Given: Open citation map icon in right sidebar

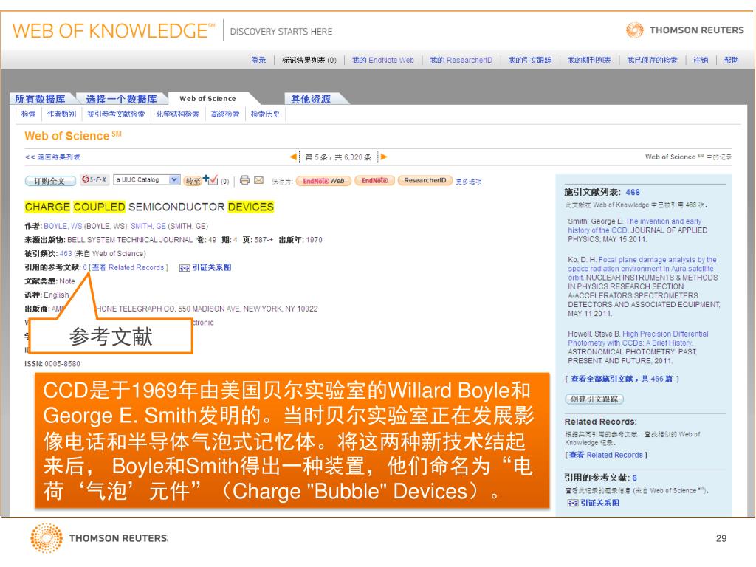Looking at the screenshot, I should coord(573,503).
